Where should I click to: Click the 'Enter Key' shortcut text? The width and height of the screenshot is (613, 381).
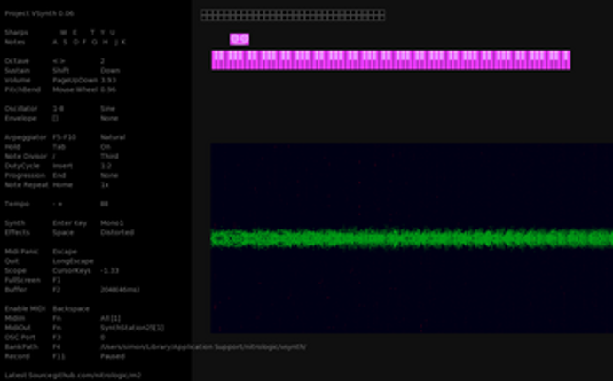pyautogui.click(x=69, y=223)
